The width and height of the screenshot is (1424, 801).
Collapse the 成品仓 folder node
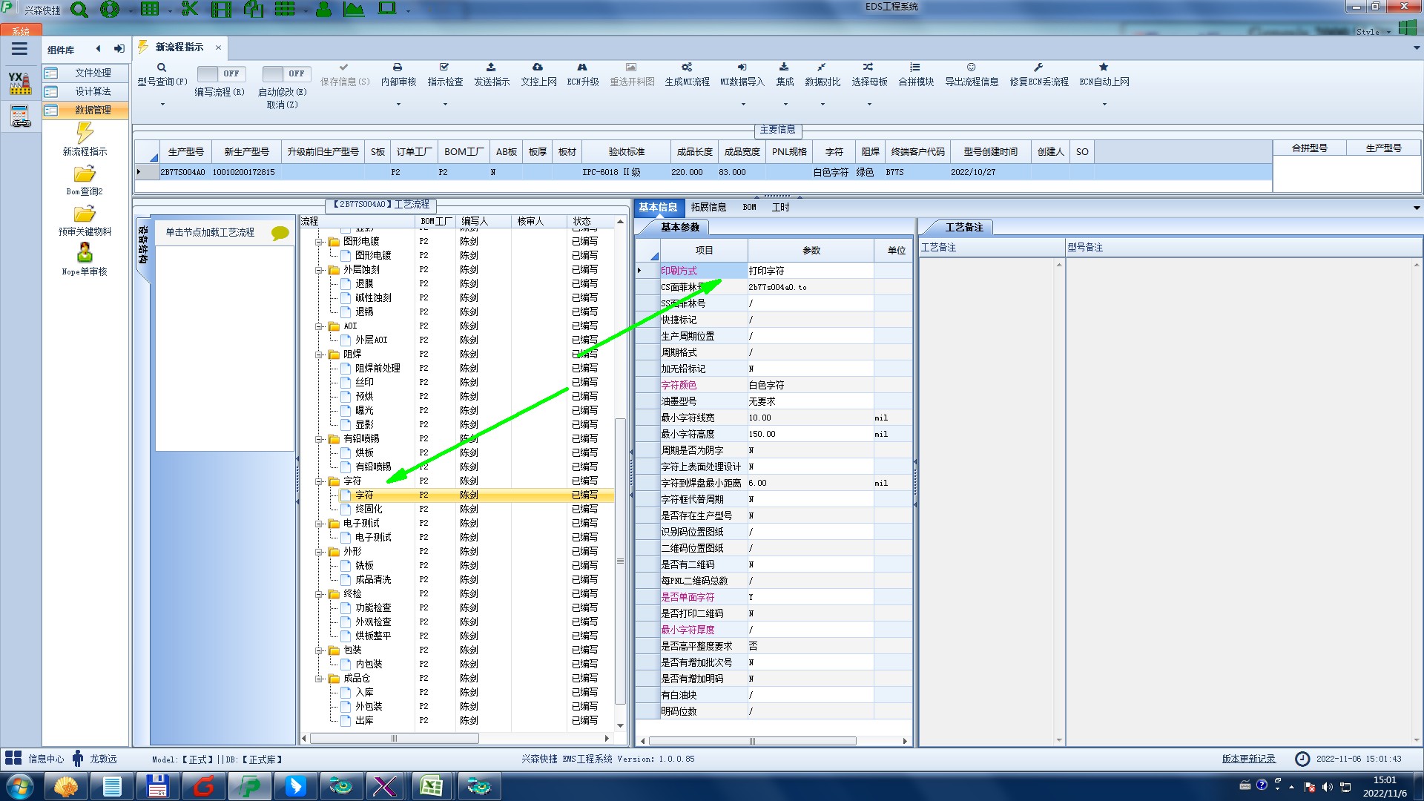[319, 679]
